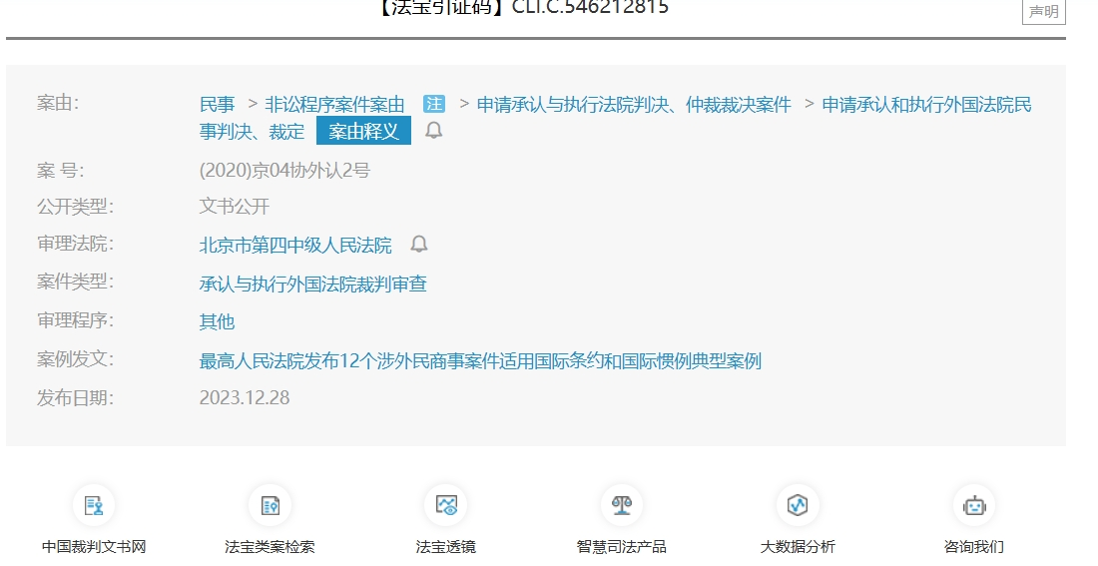Click the 咨询我们 robot icon

pos(973,505)
